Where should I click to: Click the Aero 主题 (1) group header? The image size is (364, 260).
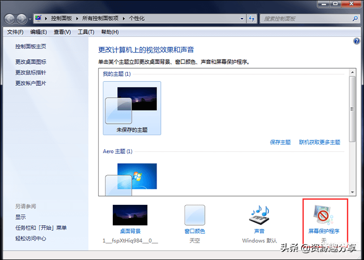coord(118,151)
